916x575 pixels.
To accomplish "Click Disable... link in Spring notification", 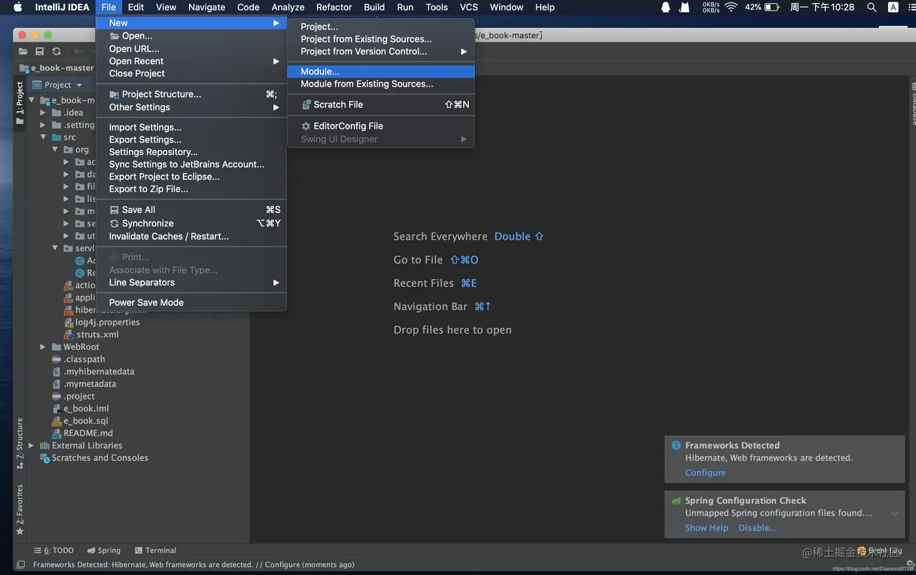I will 757,528.
